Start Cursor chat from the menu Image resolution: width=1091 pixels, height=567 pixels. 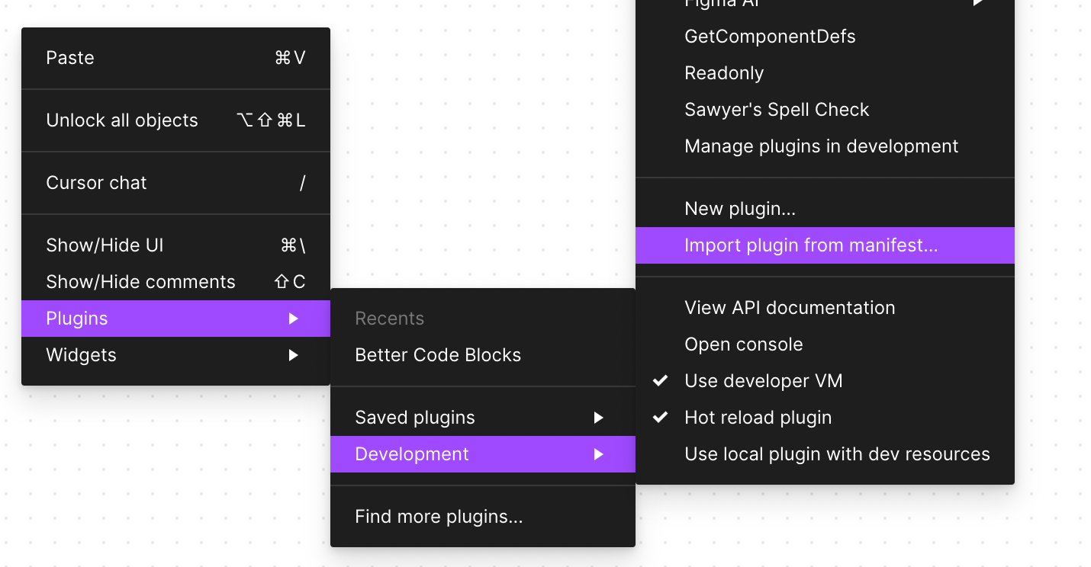[96, 183]
